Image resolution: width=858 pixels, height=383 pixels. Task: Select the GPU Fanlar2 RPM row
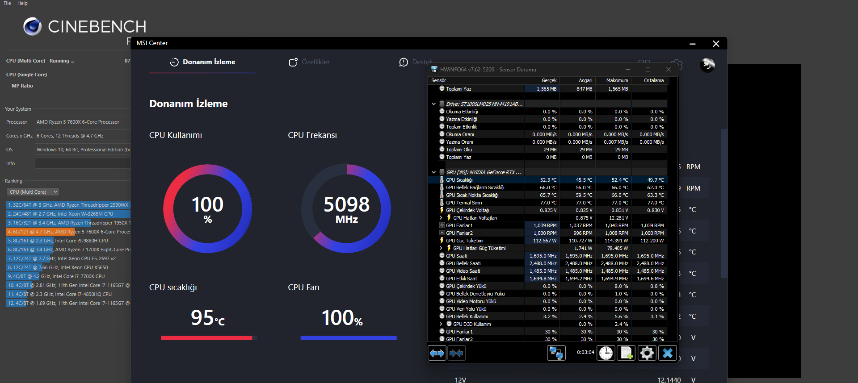point(547,233)
